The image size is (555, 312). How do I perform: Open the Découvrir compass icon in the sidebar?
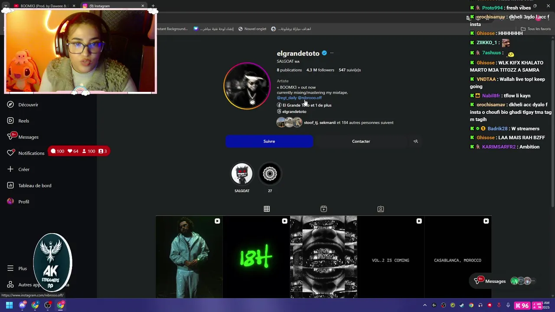point(10,104)
